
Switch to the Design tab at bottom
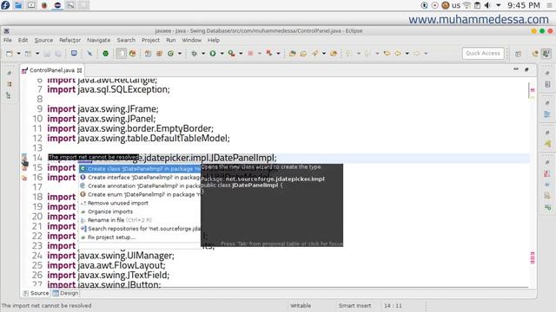(x=66, y=293)
